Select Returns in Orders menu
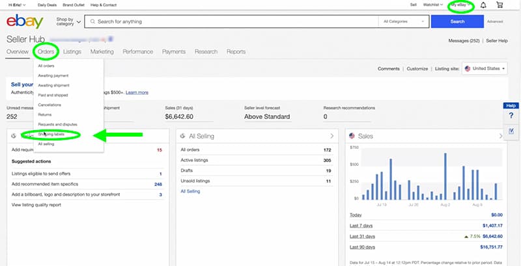 point(45,114)
